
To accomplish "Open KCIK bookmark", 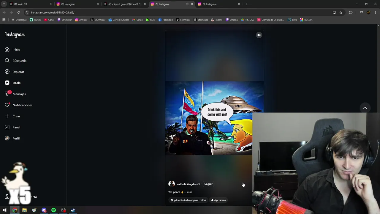I will point(151,20).
